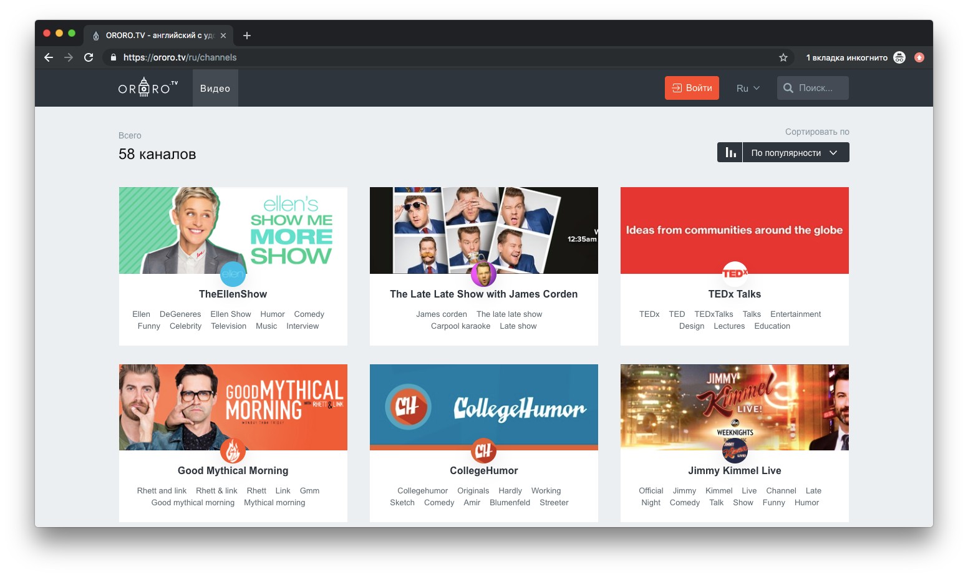Click the Поиск search field

tap(813, 88)
